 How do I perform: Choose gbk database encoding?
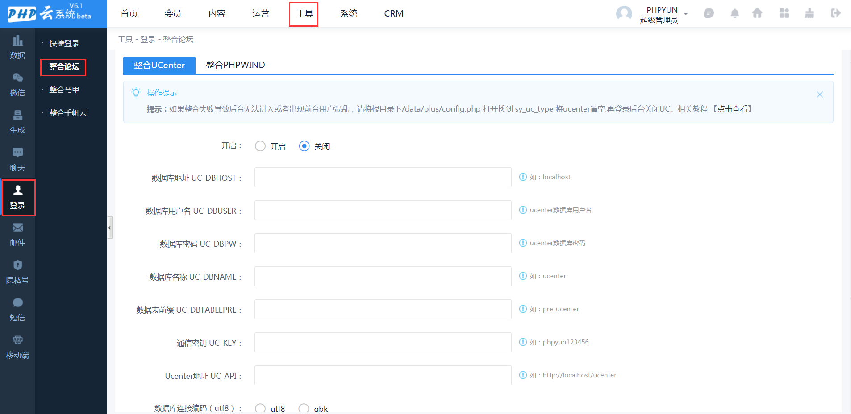click(x=304, y=409)
